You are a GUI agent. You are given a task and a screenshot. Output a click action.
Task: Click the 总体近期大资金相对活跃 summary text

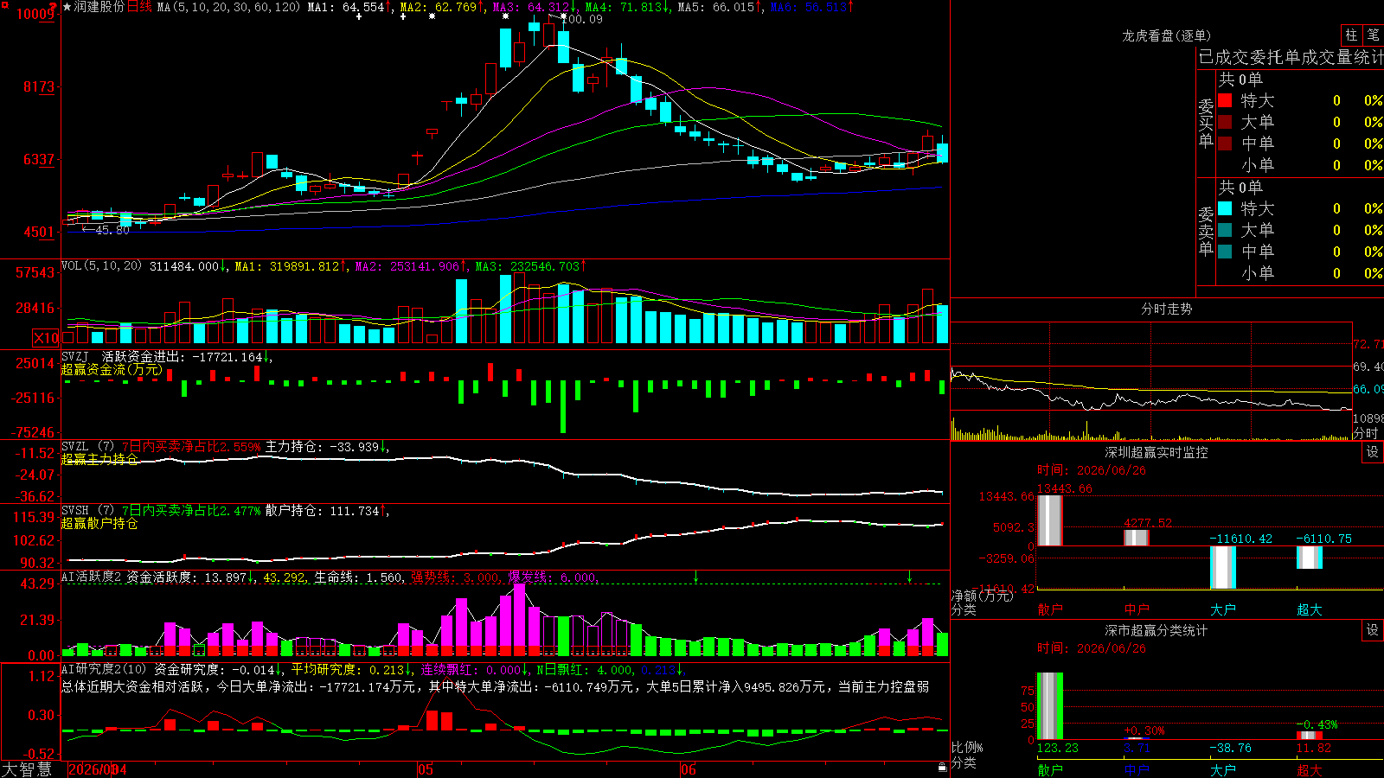tap(496, 686)
